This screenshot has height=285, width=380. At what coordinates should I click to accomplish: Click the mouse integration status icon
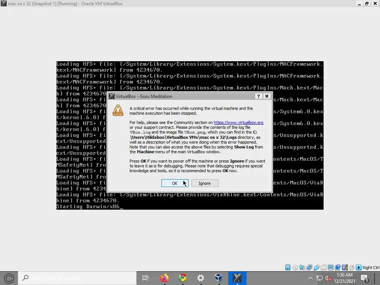click(352, 267)
